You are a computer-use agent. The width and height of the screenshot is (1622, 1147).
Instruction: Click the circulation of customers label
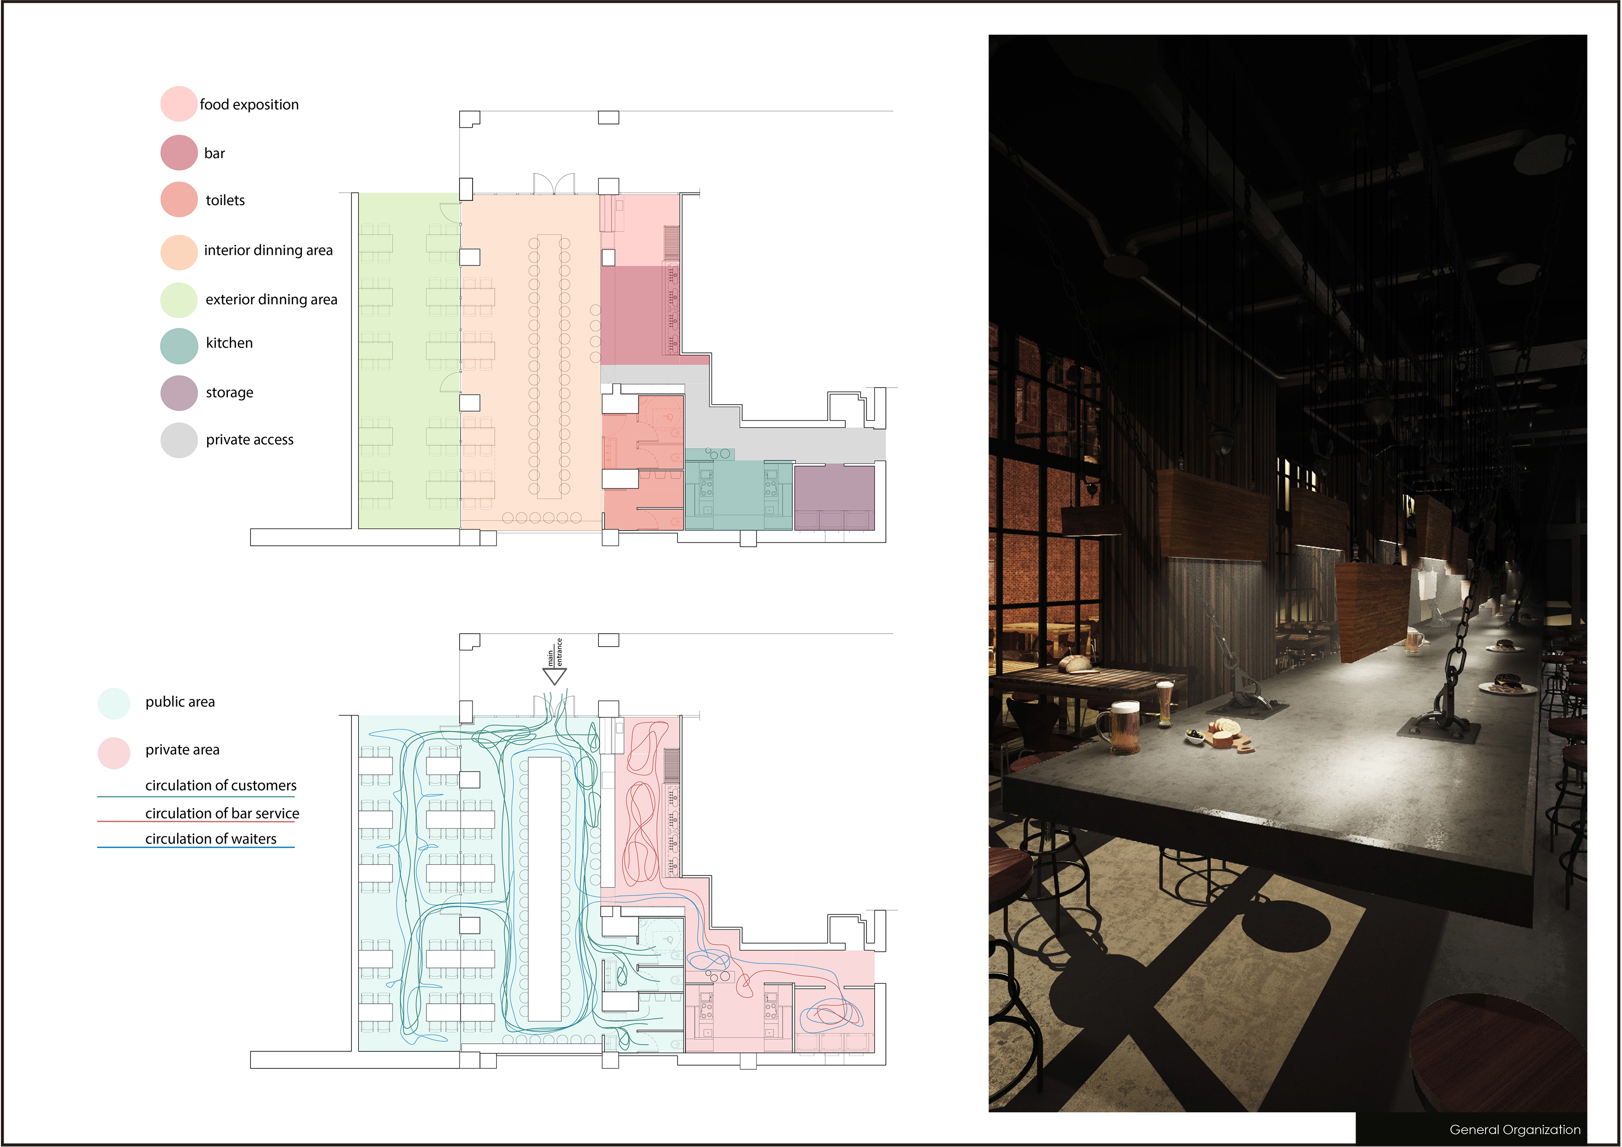pyautogui.click(x=221, y=785)
